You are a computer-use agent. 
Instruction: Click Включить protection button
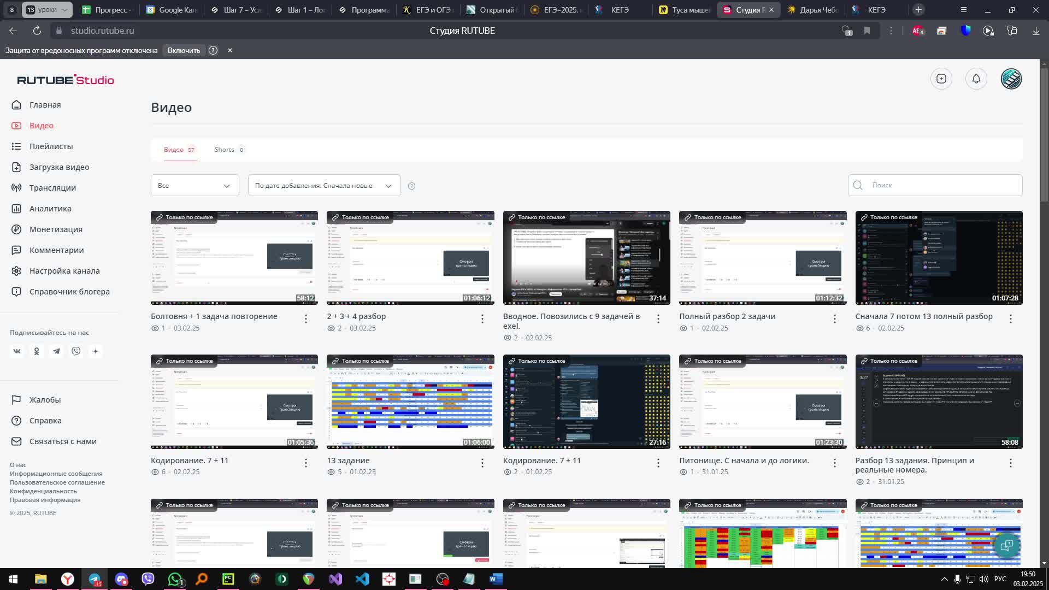coord(184,50)
